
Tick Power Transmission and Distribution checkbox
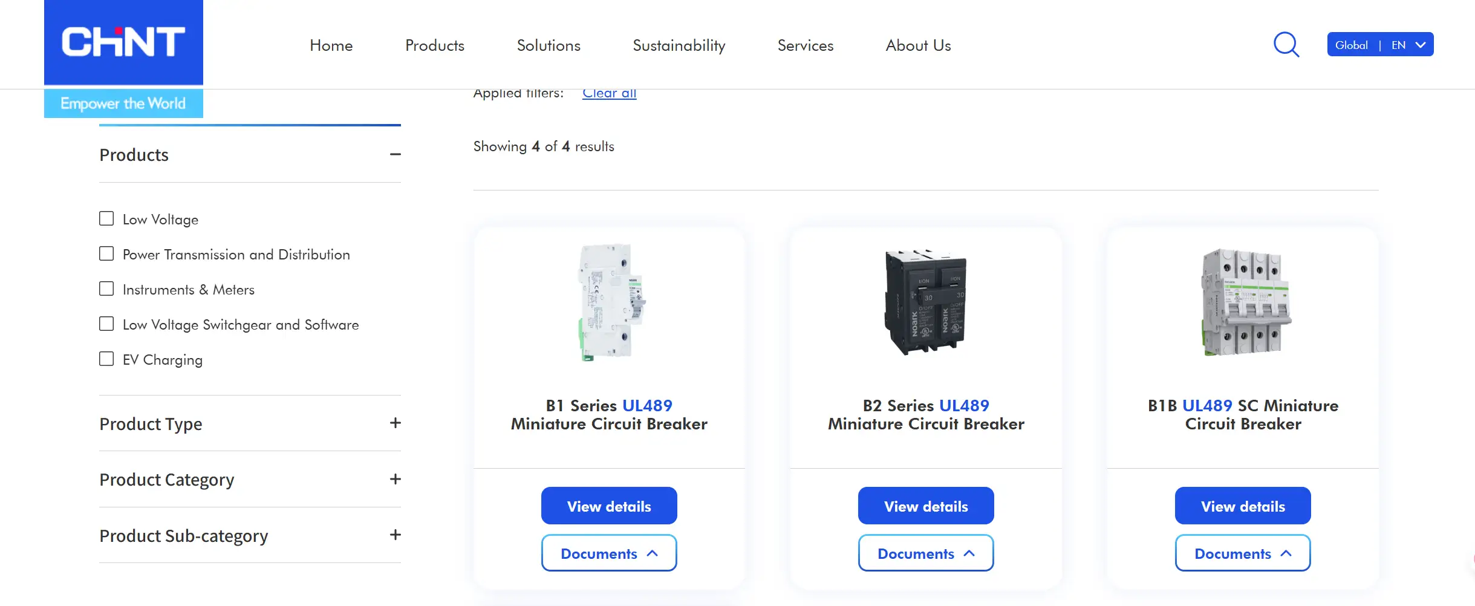(106, 253)
